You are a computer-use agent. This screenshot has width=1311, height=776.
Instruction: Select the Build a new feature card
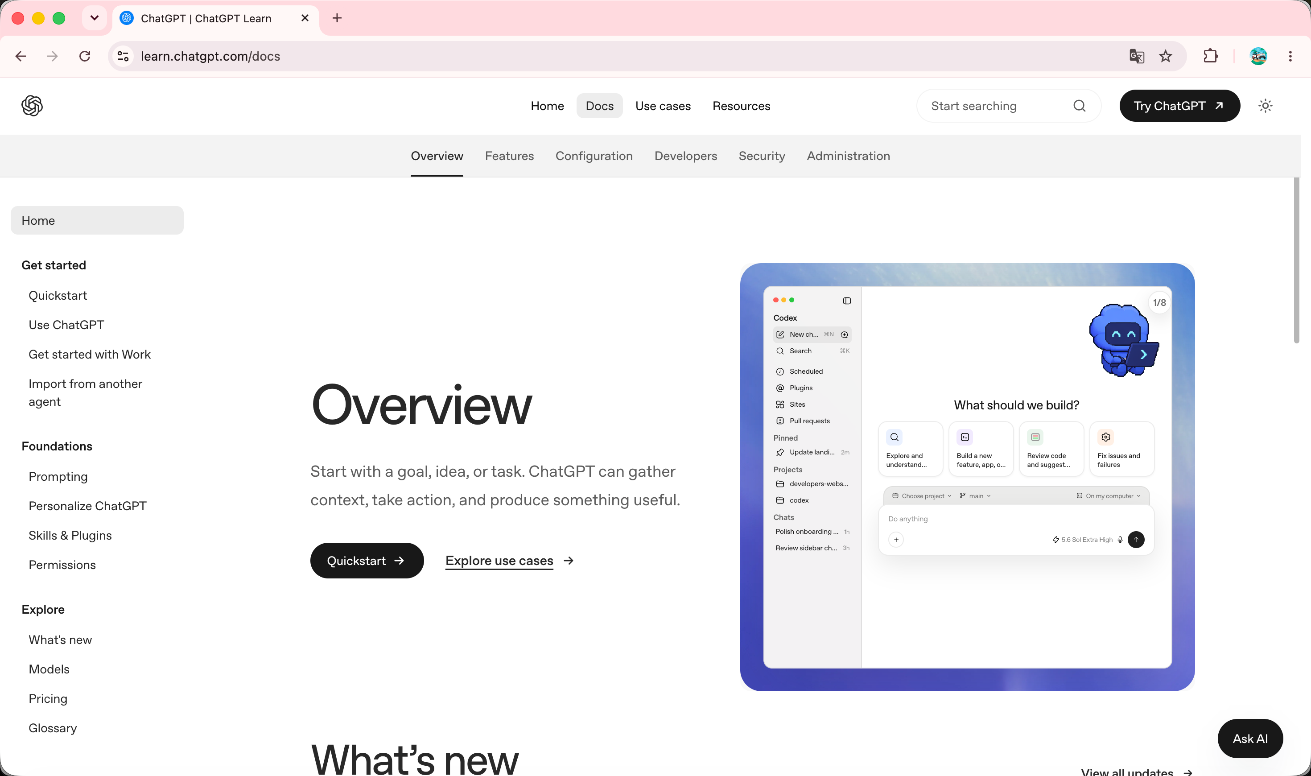click(981, 449)
